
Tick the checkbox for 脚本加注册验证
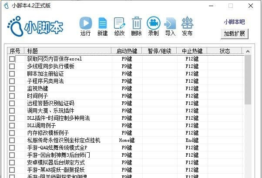point(12,74)
